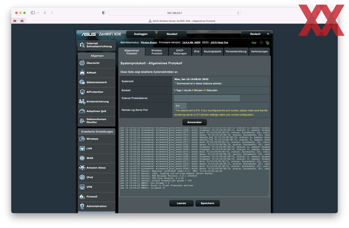
Task: Click the Safari sidebar toggle icon
Action: tap(33, 13)
